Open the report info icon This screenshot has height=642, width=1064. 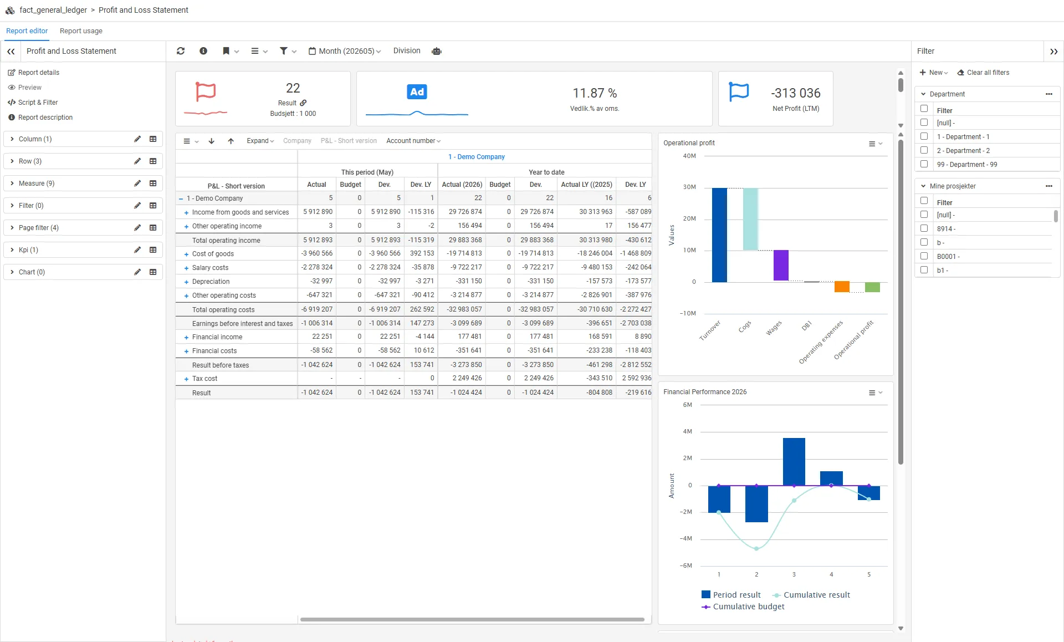203,51
